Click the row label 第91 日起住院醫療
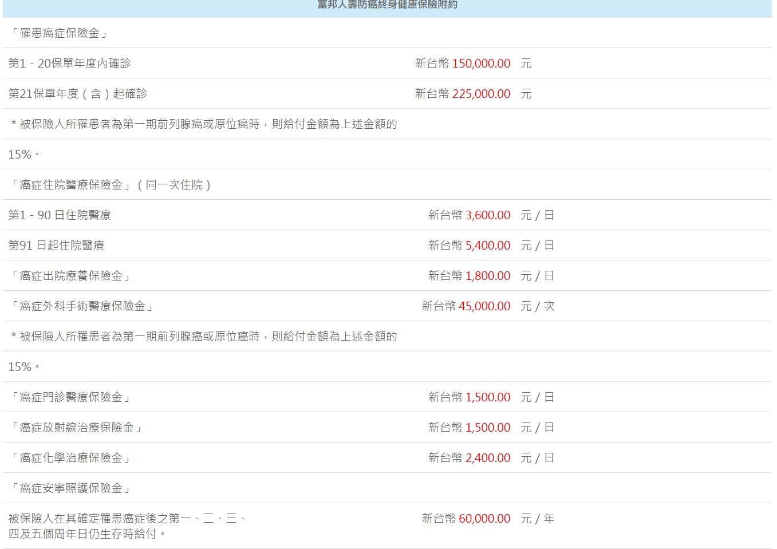Image resolution: width=777 pixels, height=549 pixels. [x=56, y=246]
